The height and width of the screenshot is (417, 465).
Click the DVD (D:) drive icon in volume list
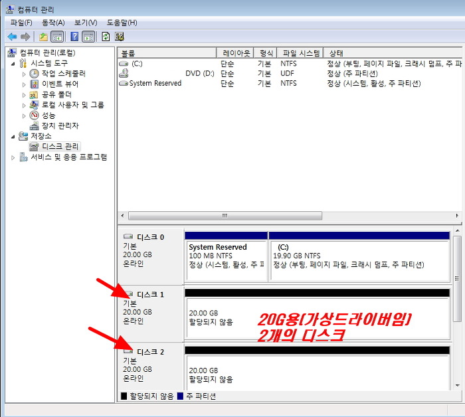click(x=124, y=74)
